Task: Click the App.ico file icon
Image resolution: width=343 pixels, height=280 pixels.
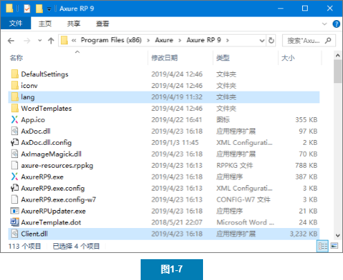Action: 15,120
